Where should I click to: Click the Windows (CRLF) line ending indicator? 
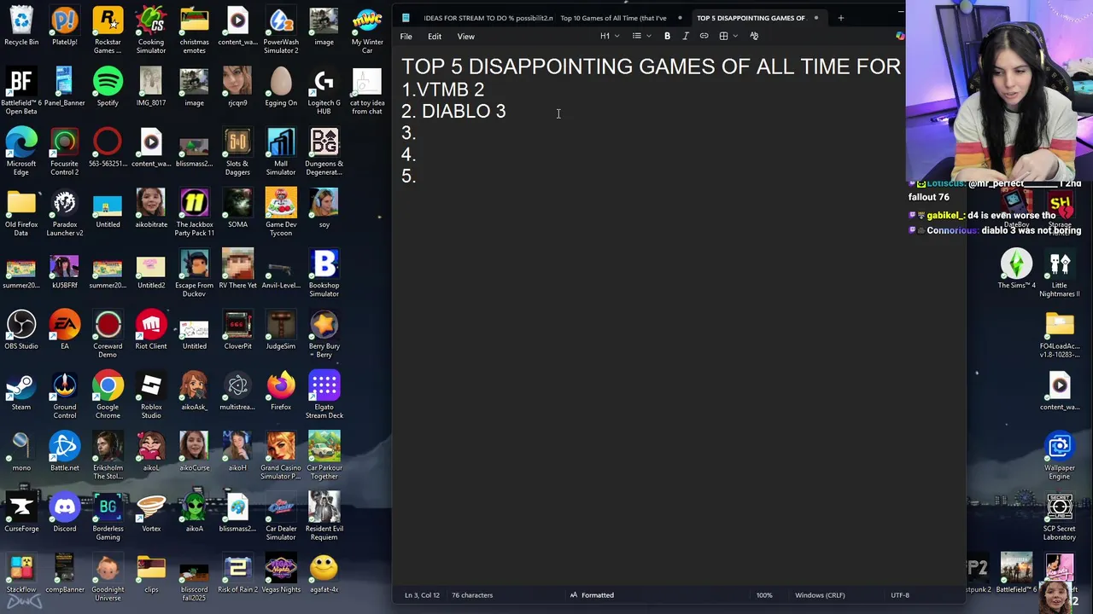pos(820,595)
